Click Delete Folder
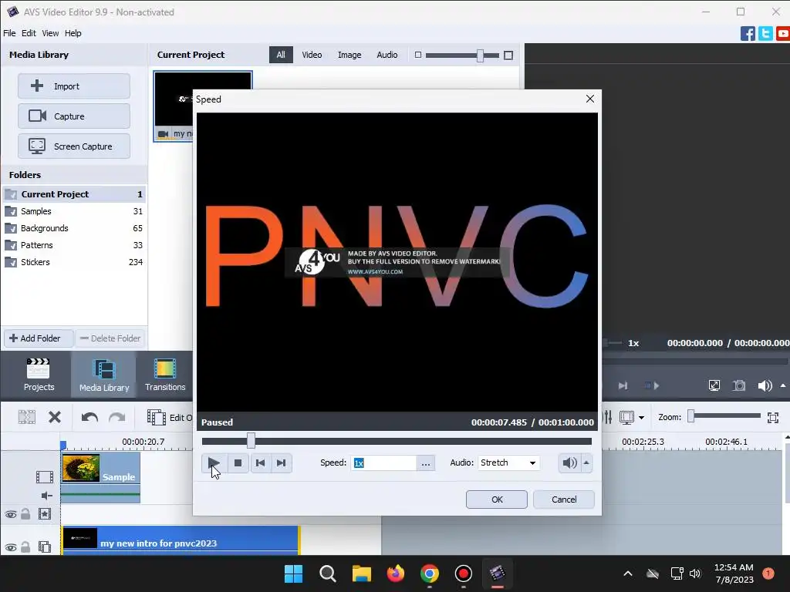Image resolution: width=790 pixels, height=592 pixels. [x=110, y=338]
